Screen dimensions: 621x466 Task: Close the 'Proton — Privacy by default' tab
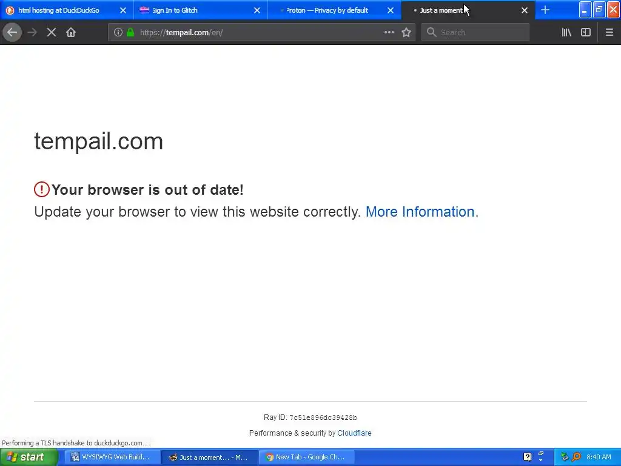click(x=391, y=10)
